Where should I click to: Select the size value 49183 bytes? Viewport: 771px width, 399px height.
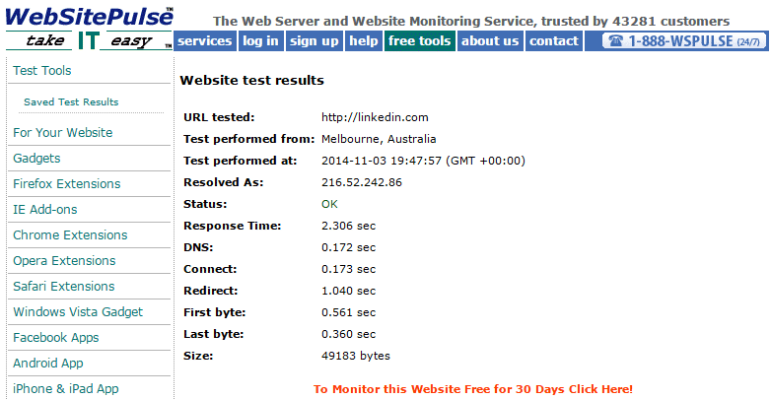click(x=356, y=356)
